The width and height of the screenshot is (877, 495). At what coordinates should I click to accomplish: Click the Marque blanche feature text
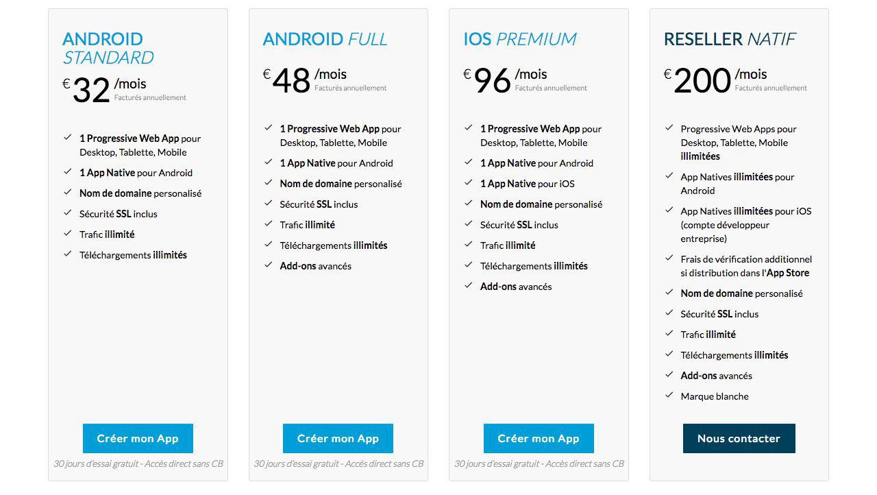(x=714, y=396)
